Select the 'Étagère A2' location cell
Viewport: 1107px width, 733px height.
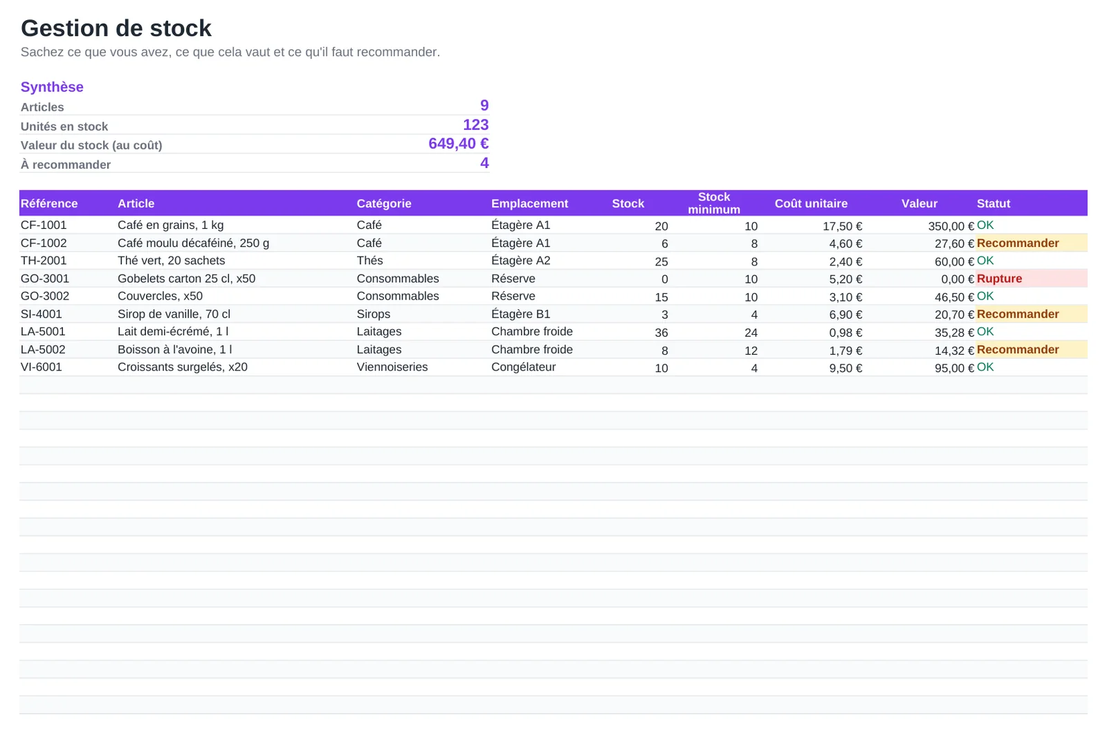(521, 261)
